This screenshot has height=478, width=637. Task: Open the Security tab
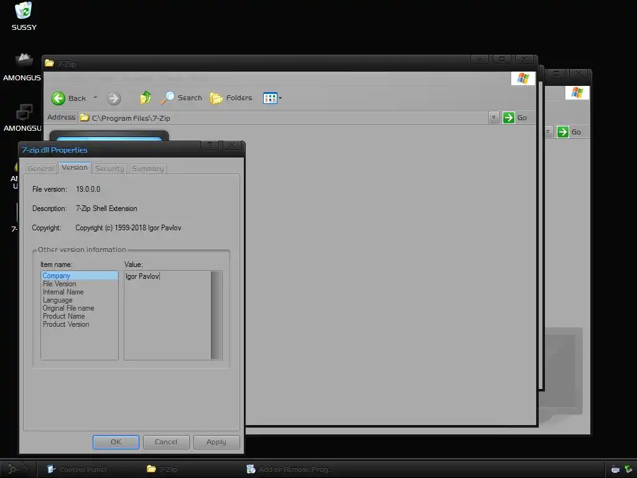(109, 168)
